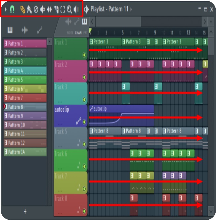The image size is (216, 220).
Task: Click the picker panel scroll button
Action: [49, 41]
